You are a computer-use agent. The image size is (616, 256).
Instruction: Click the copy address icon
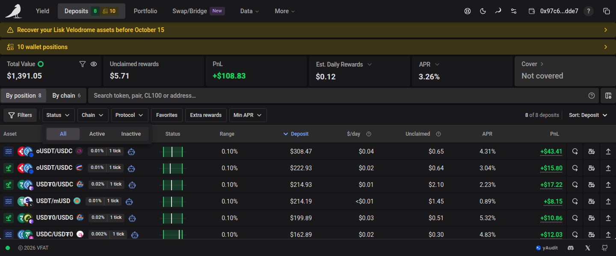606,11
